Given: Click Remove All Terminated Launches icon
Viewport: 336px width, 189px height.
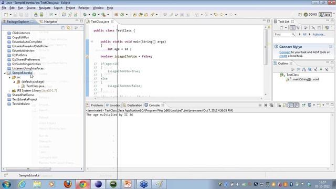Looking at the screenshot, I should (x=271, y=105).
